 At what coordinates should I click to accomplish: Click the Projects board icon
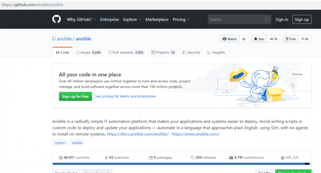pyautogui.click(x=153, y=53)
